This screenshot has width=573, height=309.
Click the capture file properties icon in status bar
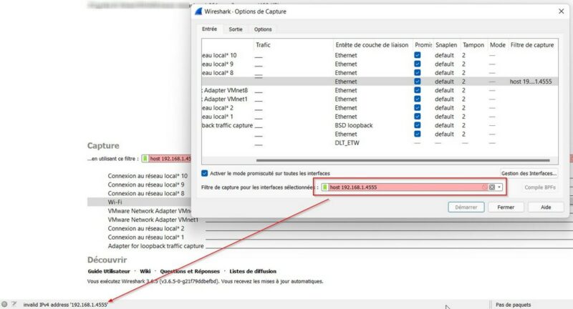pos(14,304)
